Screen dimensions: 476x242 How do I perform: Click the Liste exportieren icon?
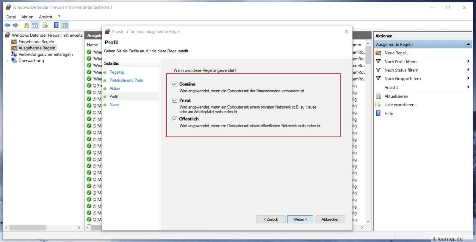point(378,105)
